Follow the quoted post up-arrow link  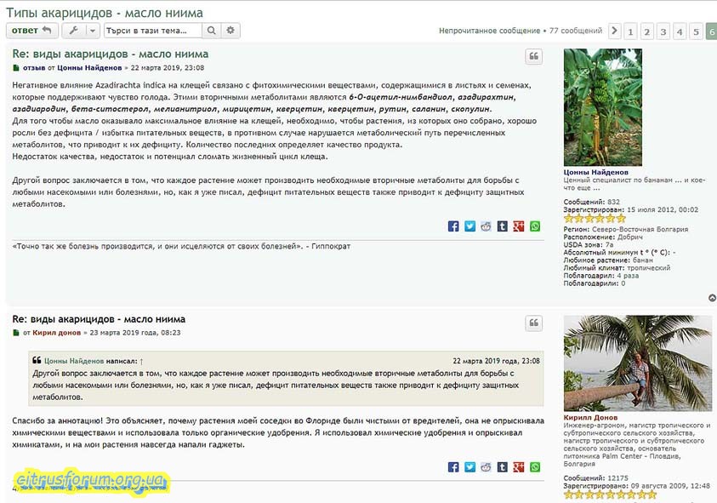coord(142,361)
